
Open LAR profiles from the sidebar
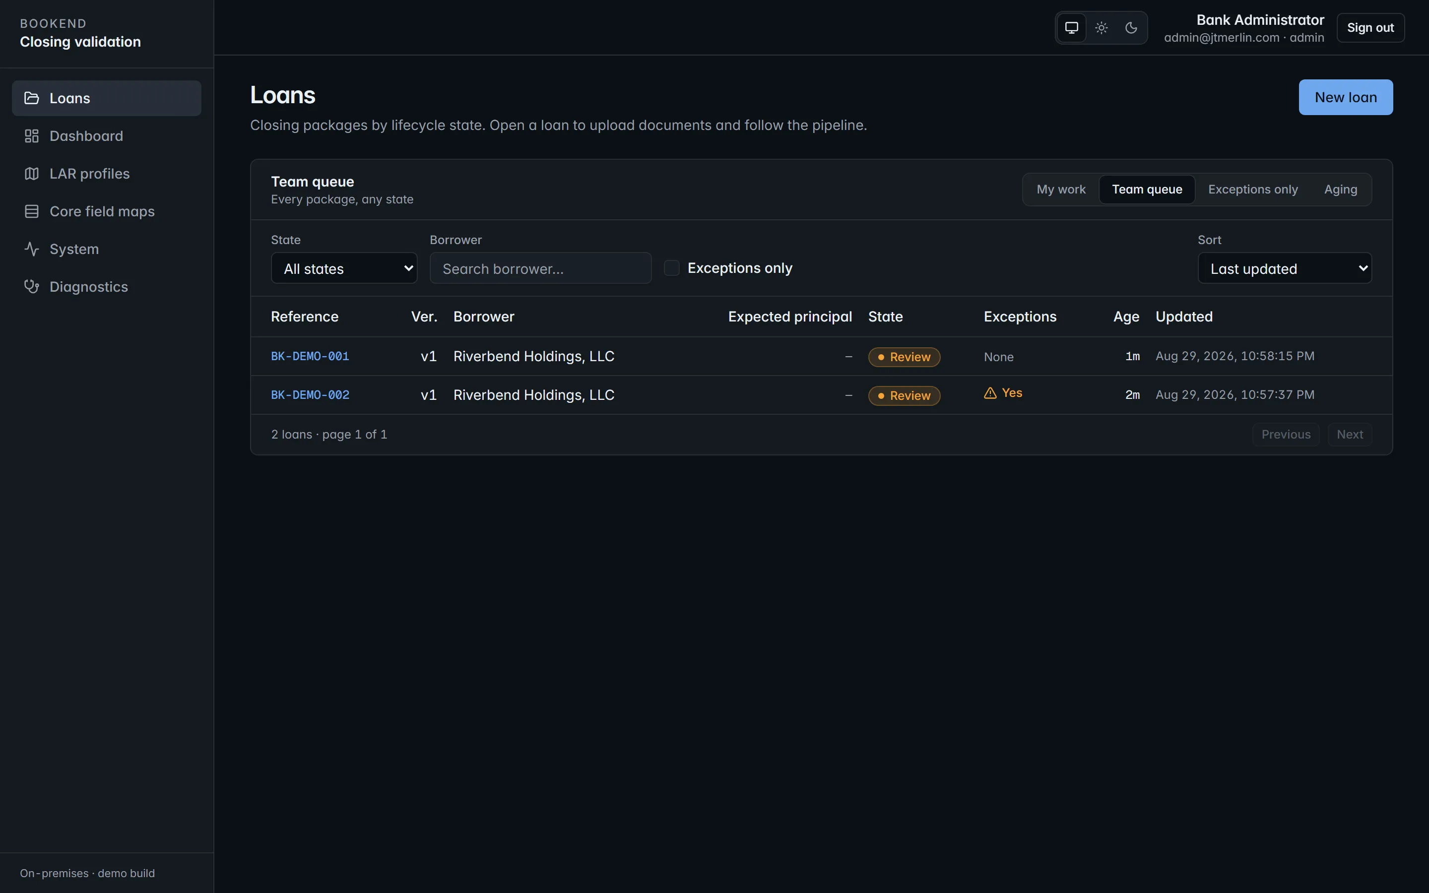click(x=106, y=174)
